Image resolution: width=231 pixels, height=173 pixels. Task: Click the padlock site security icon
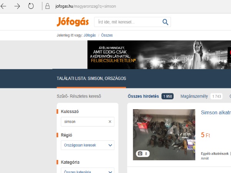point(47,6)
